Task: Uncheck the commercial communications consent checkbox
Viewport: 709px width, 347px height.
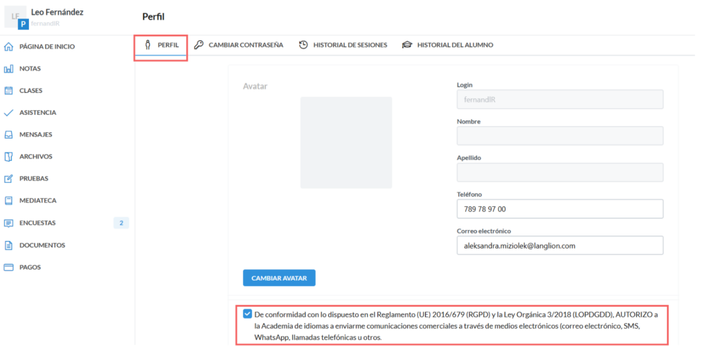Action: (x=248, y=313)
